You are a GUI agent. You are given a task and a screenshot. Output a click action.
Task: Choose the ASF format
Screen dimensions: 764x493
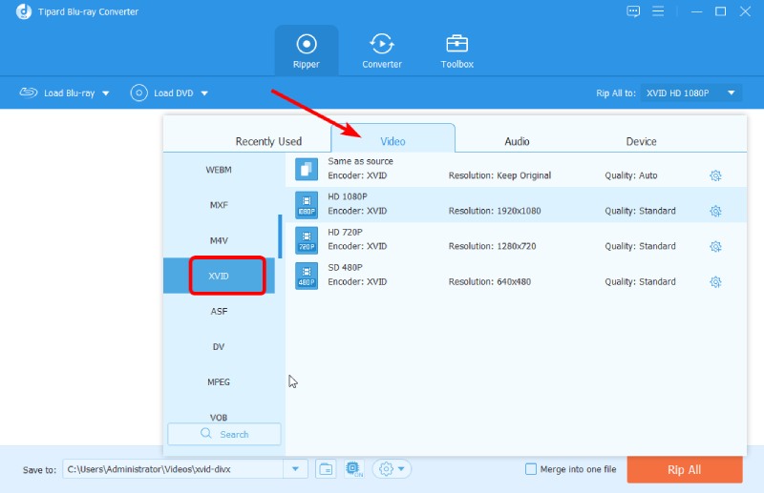pyautogui.click(x=219, y=312)
